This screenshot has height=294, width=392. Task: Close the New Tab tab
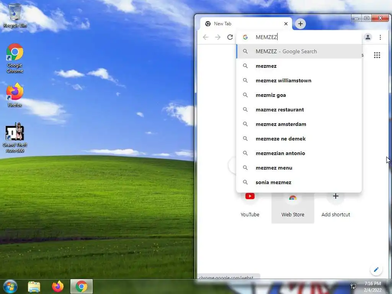pyautogui.click(x=286, y=24)
